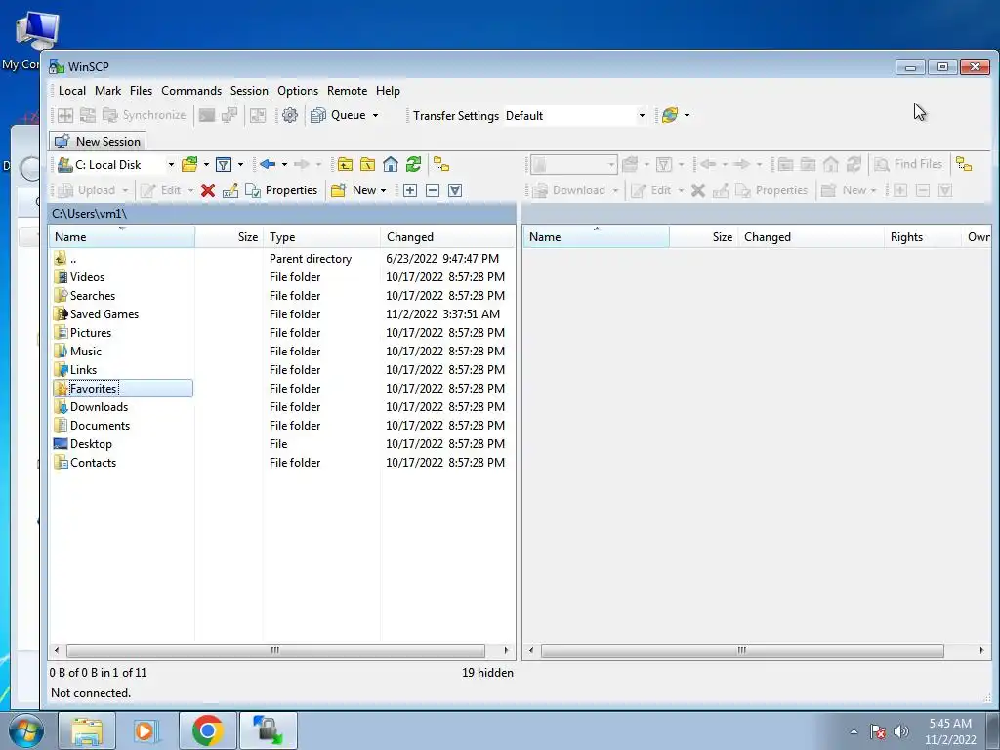This screenshot has width=1000, height=750.
Task: Select the Videos folder
Action: [281, 276]
